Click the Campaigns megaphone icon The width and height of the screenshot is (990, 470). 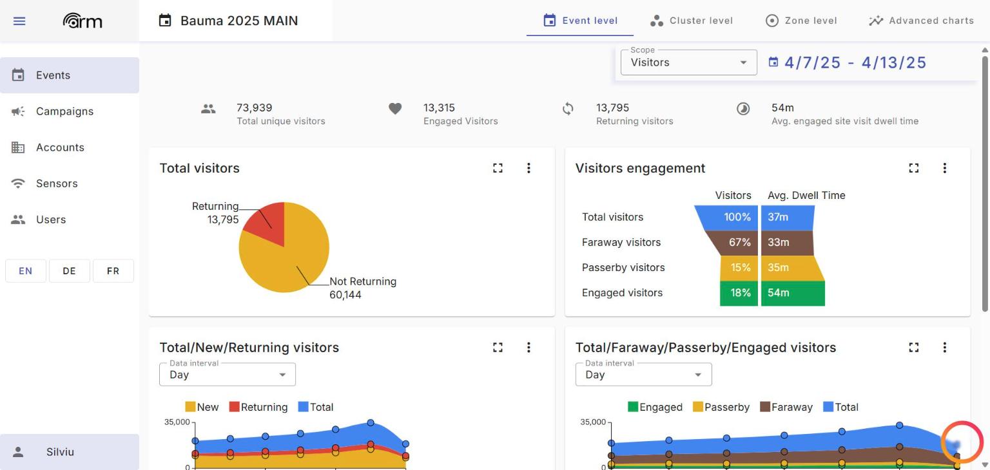click(19, 111)
